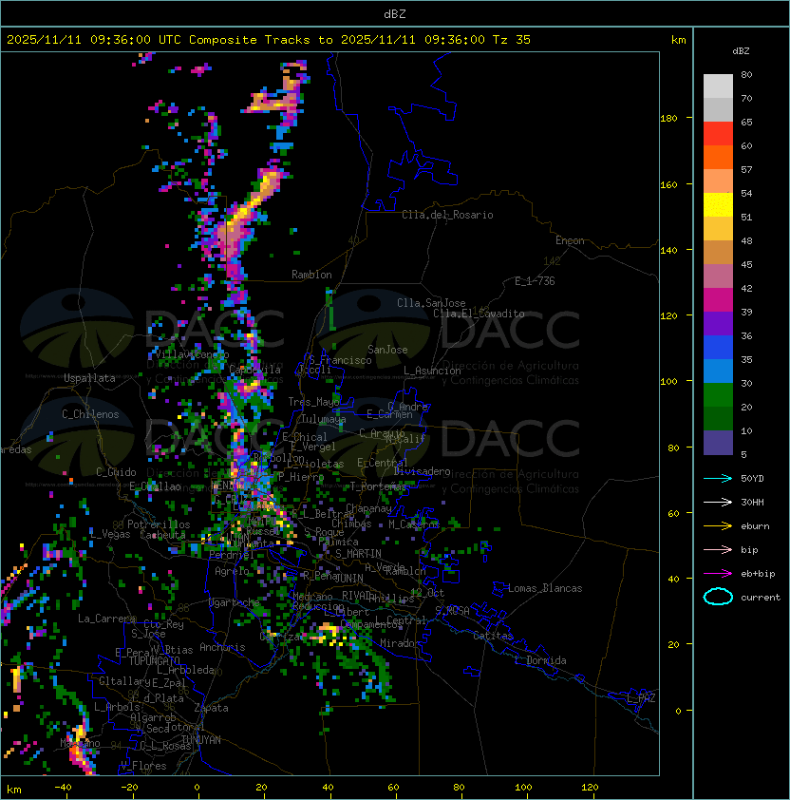790x800 pixels.
Task: Click the 'Tres_Mayo' map label
Action: click(x=313, y=402)
